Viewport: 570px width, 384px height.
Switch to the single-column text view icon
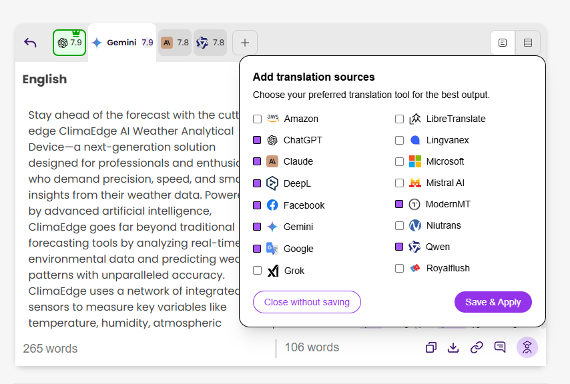coord(503,43)
